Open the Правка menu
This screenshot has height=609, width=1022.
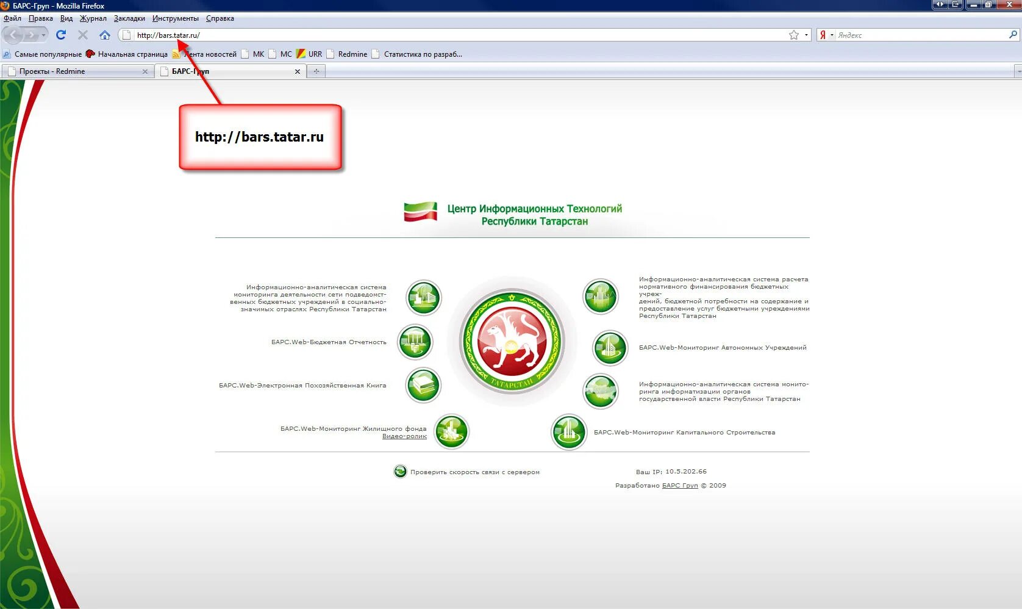pyautogui.click(x=40, y=18)
